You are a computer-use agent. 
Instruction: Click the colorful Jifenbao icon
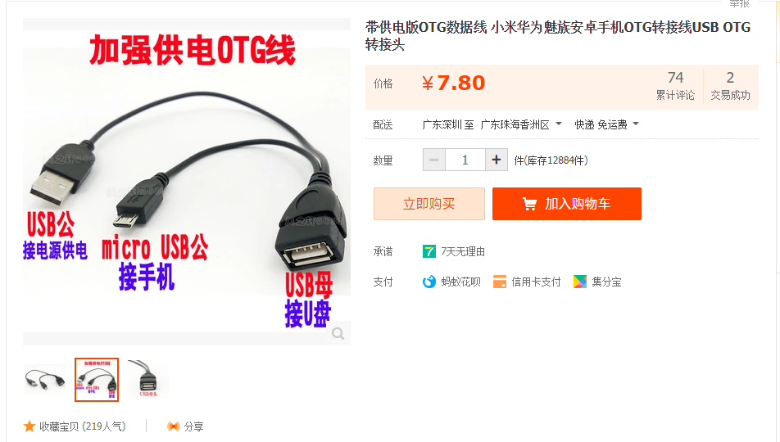579,282
